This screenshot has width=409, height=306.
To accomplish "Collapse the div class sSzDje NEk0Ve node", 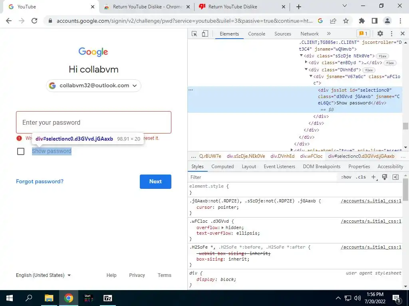I will tap(301, 56).
